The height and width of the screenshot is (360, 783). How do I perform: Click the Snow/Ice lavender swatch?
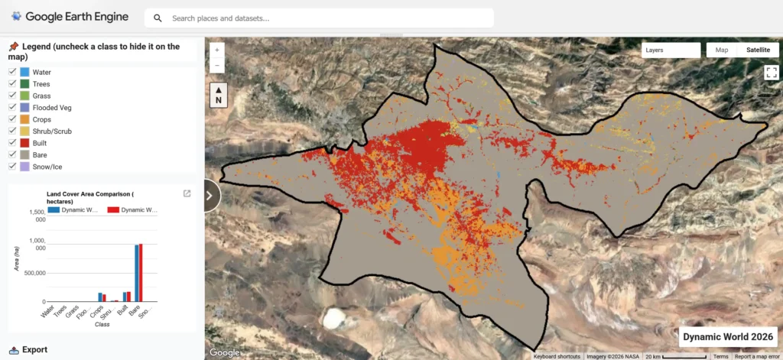(24, 167)
